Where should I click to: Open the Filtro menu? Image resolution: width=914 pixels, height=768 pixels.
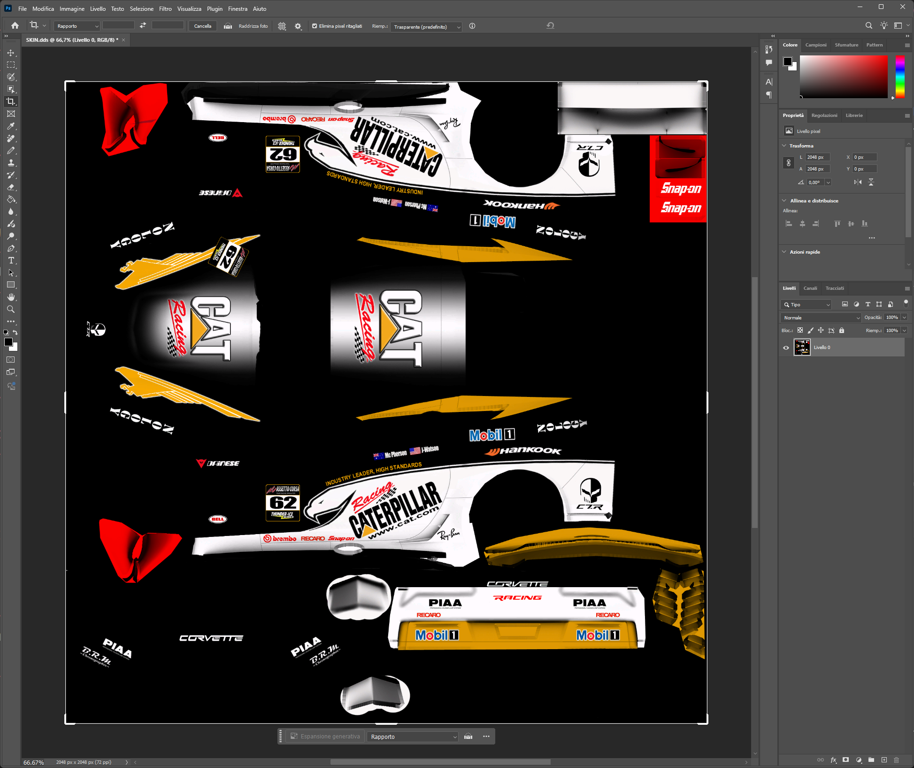click(165, 9)
